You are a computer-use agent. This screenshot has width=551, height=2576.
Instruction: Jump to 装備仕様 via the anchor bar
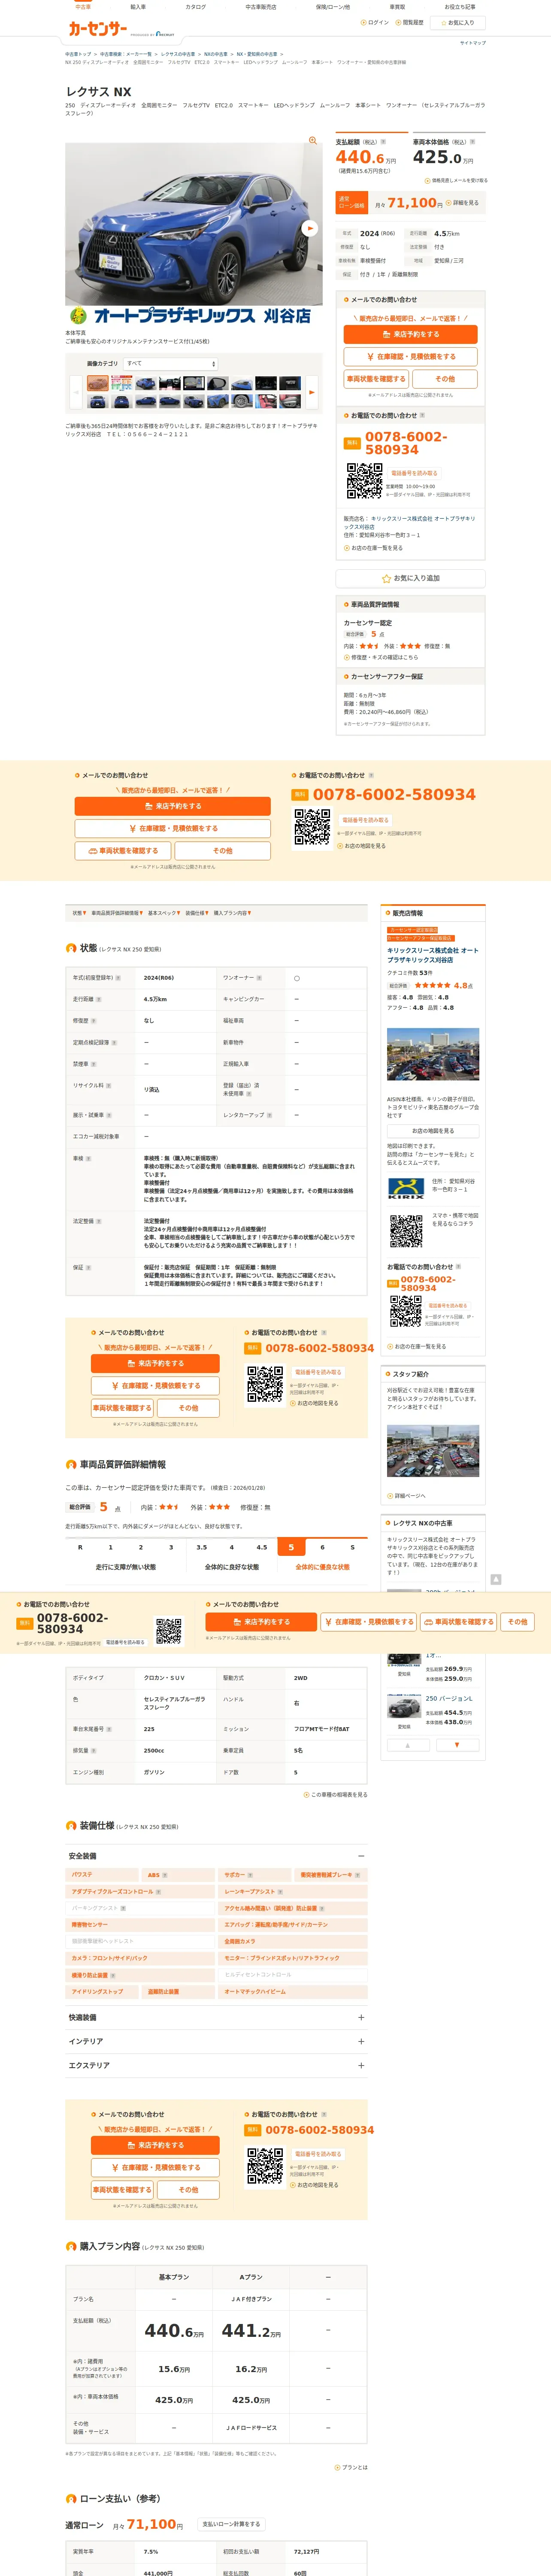pyautogui.click(x=196, y=913)
